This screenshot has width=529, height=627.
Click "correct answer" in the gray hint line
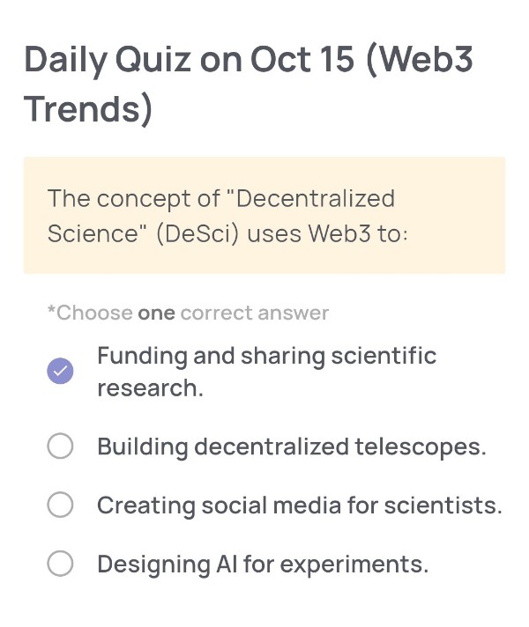click(x=254, y=313)
